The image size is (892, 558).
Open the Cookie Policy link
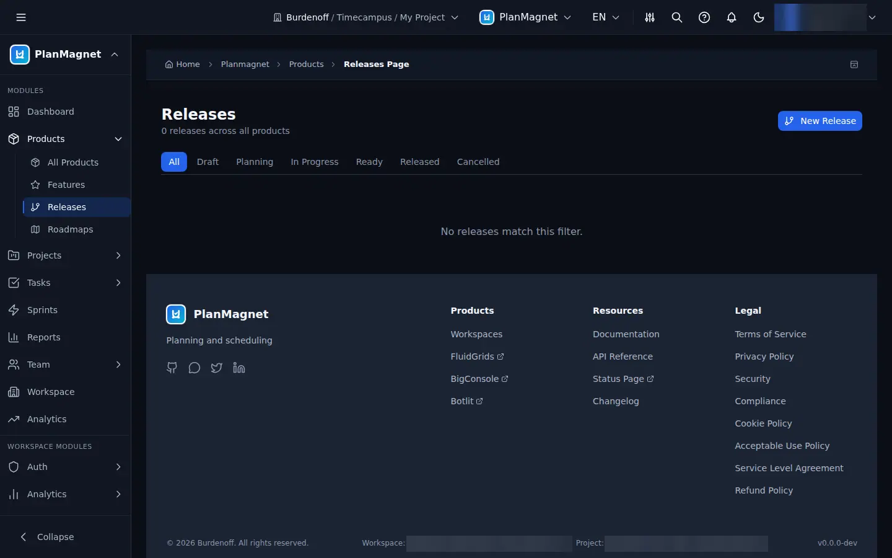pyautogui.click(x=763, y=423)
